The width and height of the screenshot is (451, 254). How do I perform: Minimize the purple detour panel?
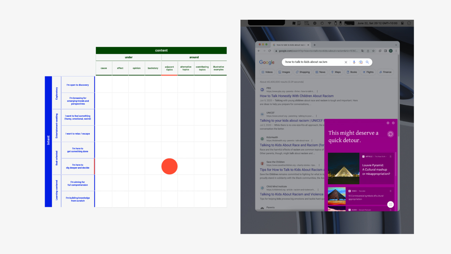(x=388, y=123)
